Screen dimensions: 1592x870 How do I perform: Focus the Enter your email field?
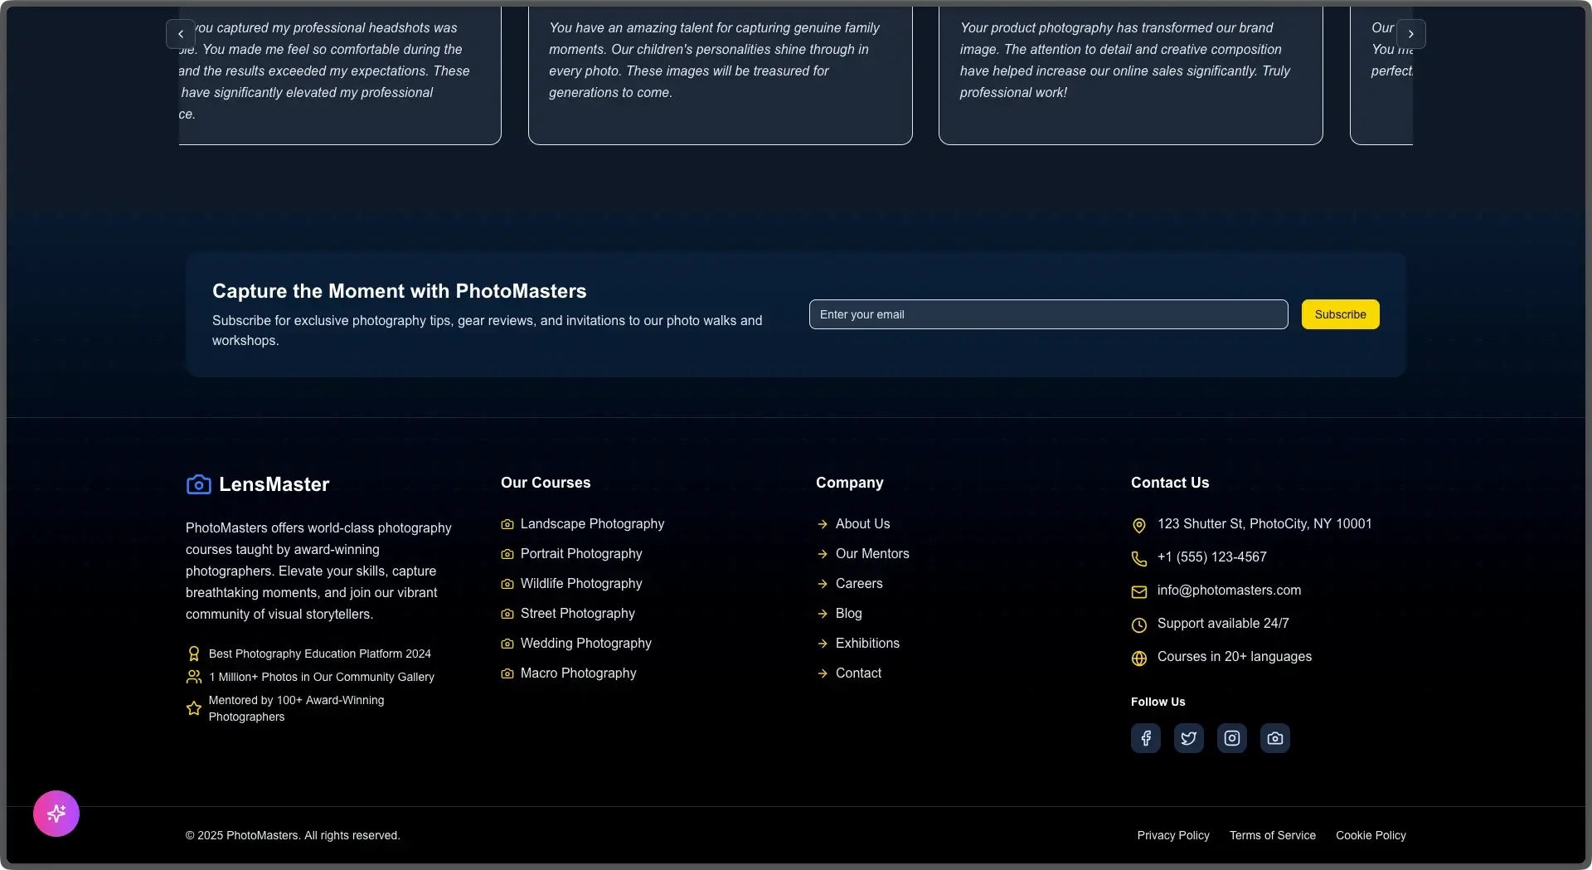pyautogui.click(x=1048, y=314)
